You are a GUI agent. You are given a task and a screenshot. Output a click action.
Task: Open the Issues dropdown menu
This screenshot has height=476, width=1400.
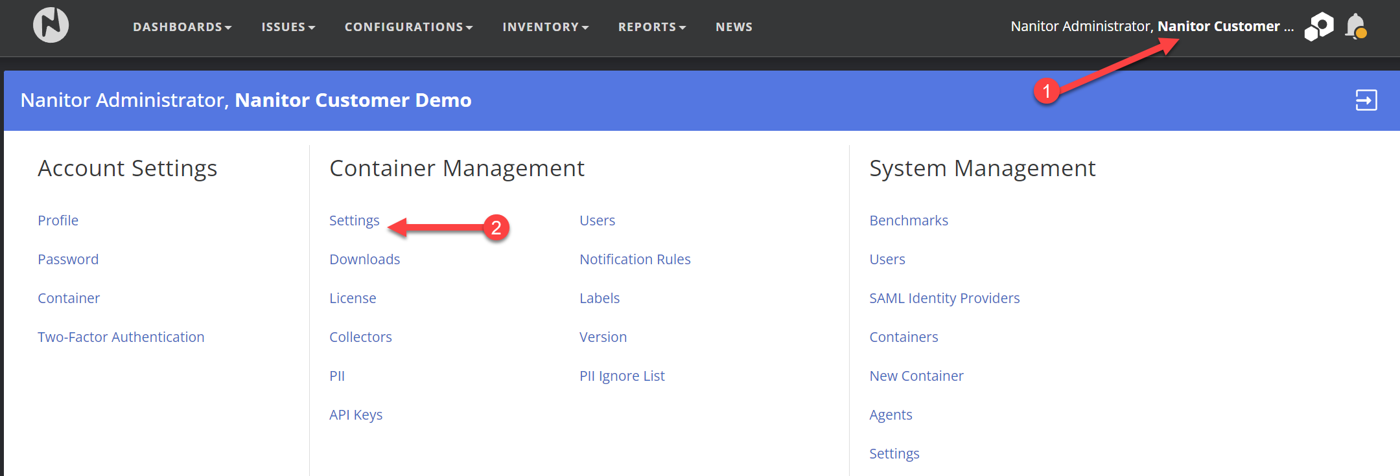(288, 27)
